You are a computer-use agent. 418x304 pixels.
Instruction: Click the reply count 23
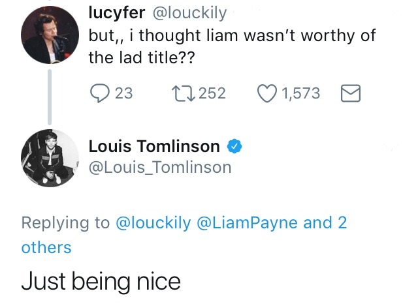pos(123,93)
